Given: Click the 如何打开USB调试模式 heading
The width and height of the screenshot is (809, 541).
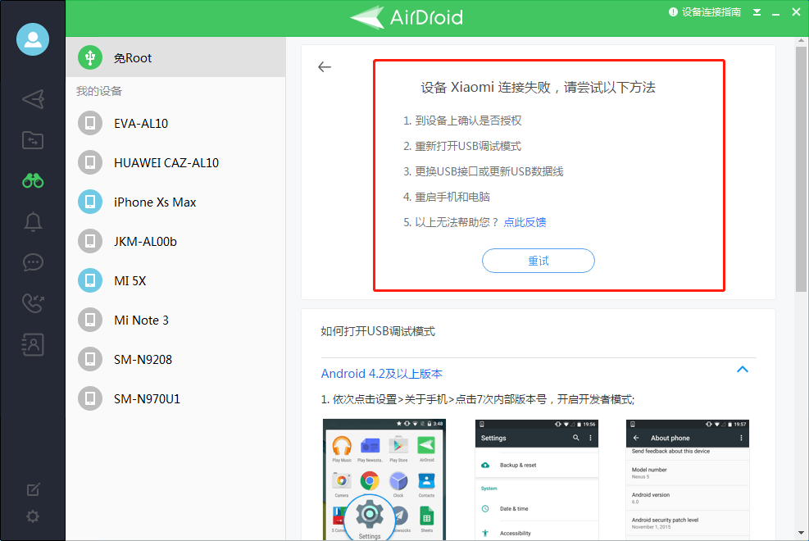Looking at the screenshot, I should pyautogui.click(x=378, y=331).
